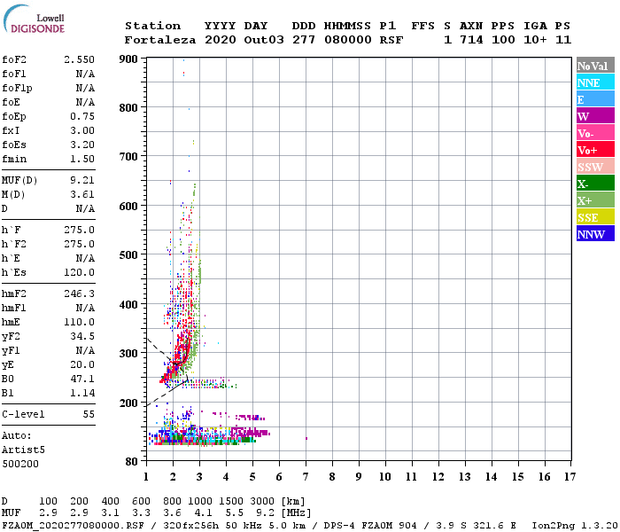
Task: Click the AXN value 714
Action: [x=471, y=40]
